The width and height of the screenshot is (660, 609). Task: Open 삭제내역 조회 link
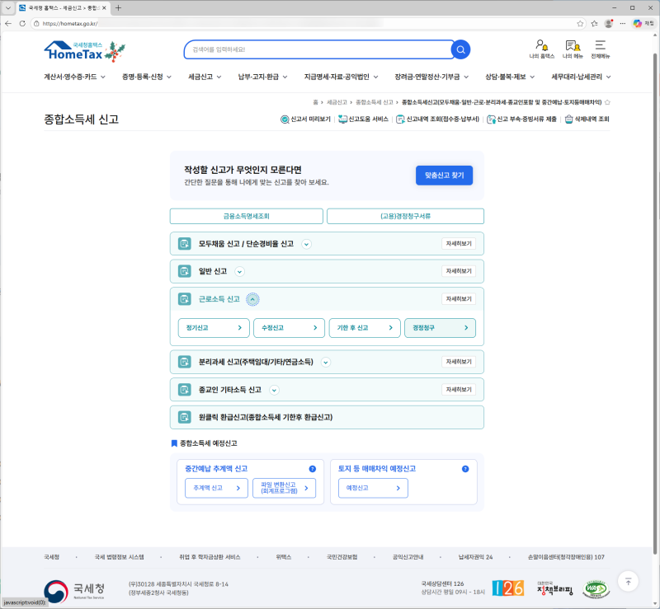[587, 119]
